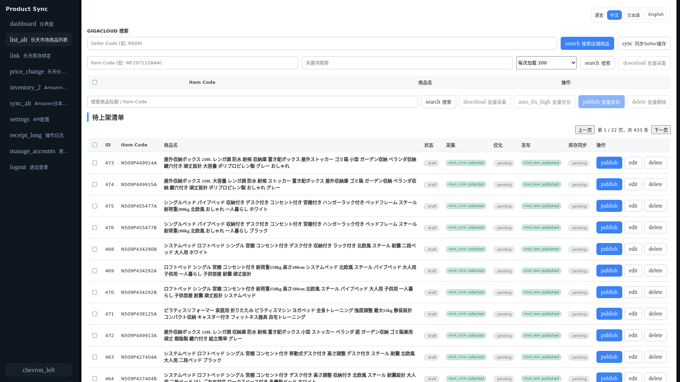Switch language to 日本語
Screen dimensions: 680x382
(633, 15)
